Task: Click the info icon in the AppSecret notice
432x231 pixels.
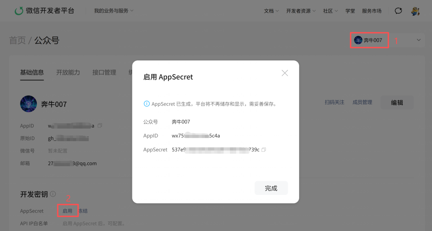Action: [146, 104]
